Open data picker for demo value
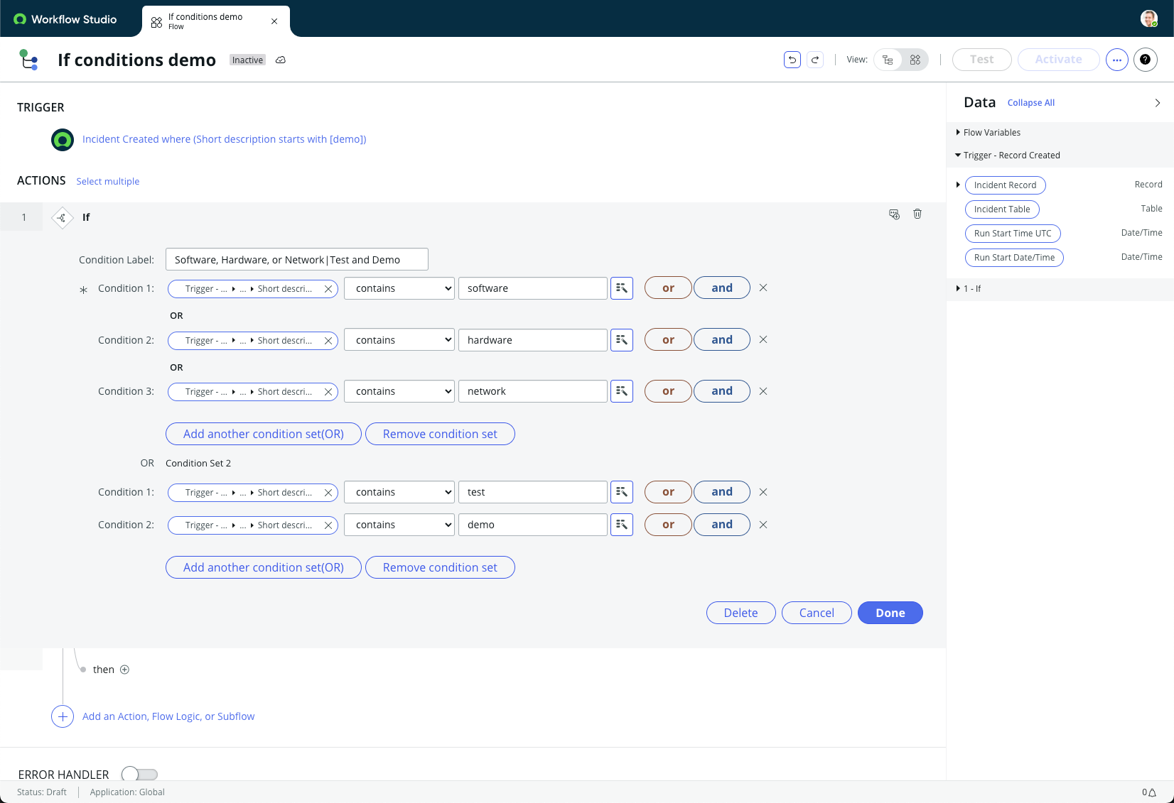1174x803 pixels. pos(622,525)
